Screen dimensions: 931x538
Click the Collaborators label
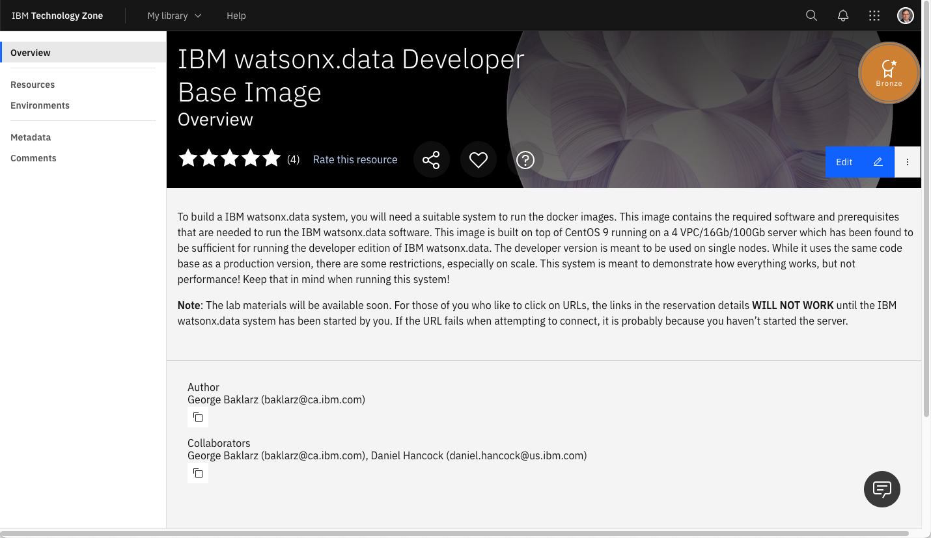pos(219,443)
